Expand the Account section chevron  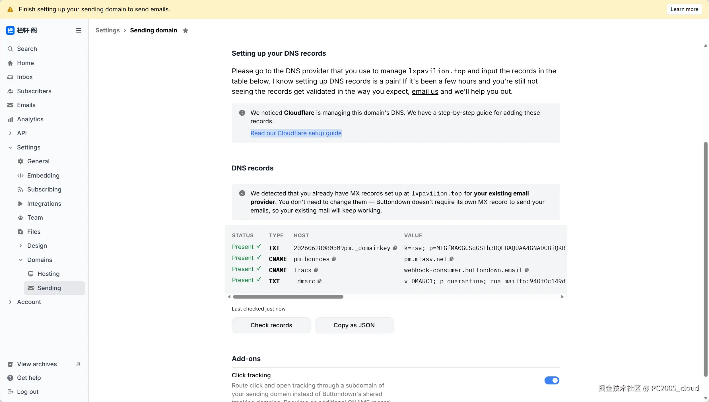click(10, 302)
